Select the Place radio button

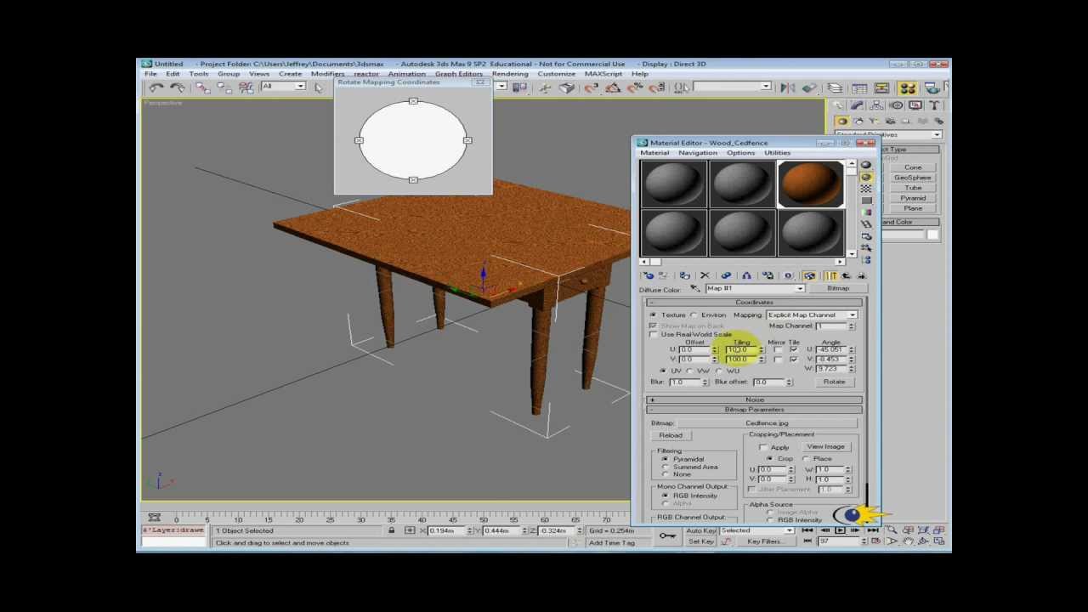coord(806,459)
